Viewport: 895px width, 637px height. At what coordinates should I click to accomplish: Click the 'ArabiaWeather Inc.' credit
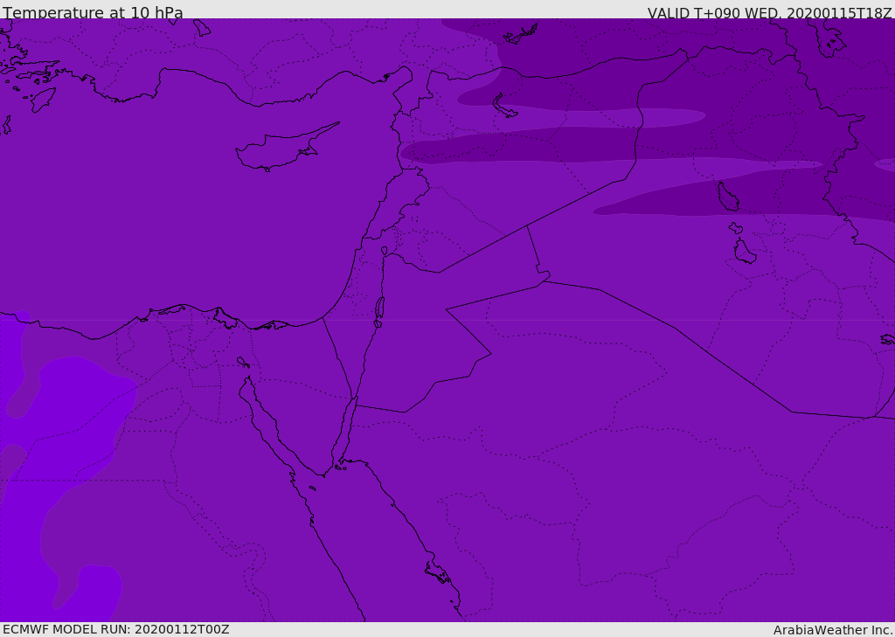[x=833, y=630]
